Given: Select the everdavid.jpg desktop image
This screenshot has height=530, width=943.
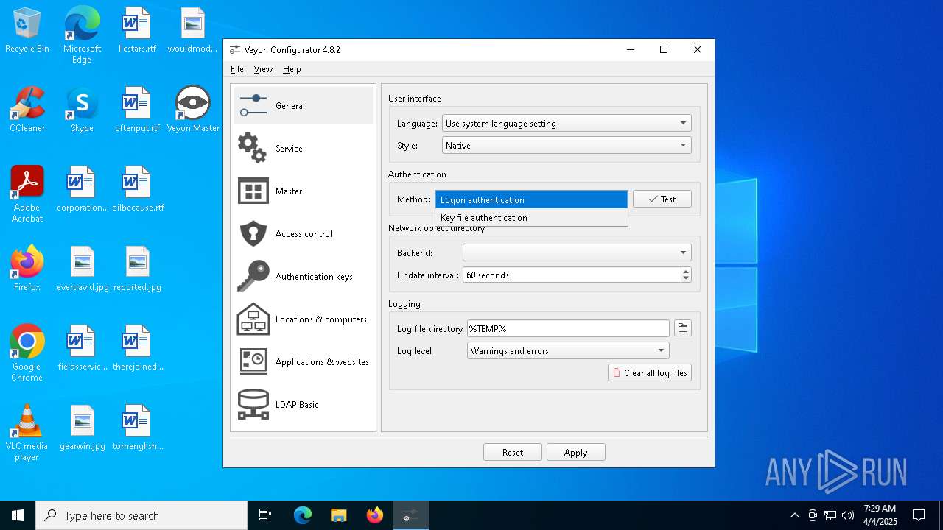Looking at the screenshot, I should 82,269.
